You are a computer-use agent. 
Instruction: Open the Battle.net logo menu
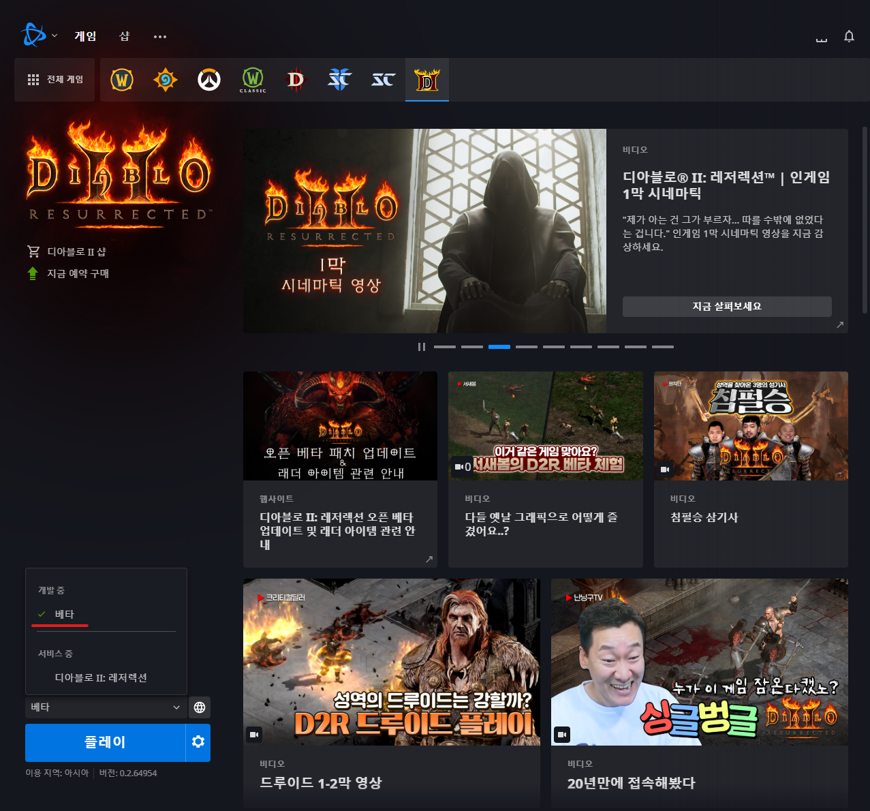coord(33,35)
